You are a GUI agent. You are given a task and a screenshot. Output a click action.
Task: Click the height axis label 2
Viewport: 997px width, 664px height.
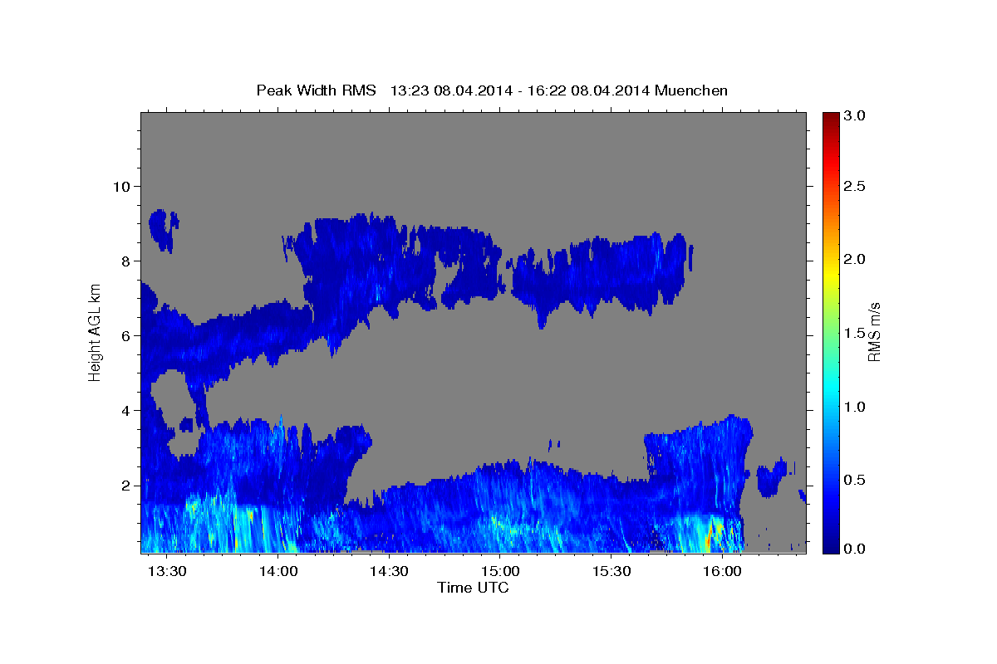125,486
